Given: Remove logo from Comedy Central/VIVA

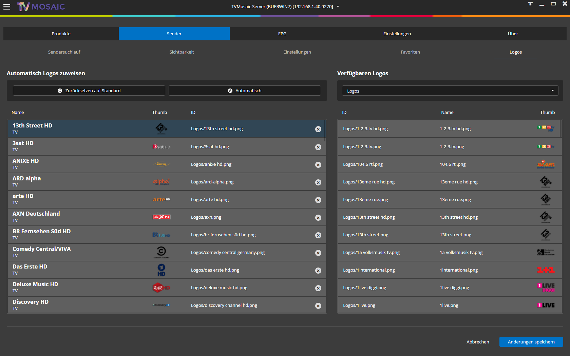Looking at the screenshot, I should tap(318, 253).
